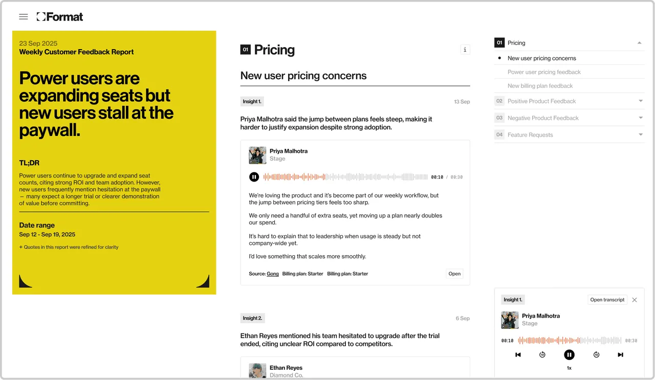Select Power user pricing feedback
Screen dimensions: 655x380
pos(544,72)
